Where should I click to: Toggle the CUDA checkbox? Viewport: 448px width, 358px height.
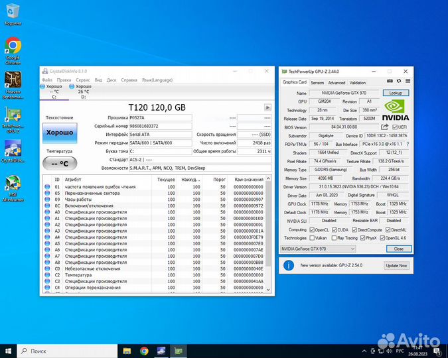[335, 230]
